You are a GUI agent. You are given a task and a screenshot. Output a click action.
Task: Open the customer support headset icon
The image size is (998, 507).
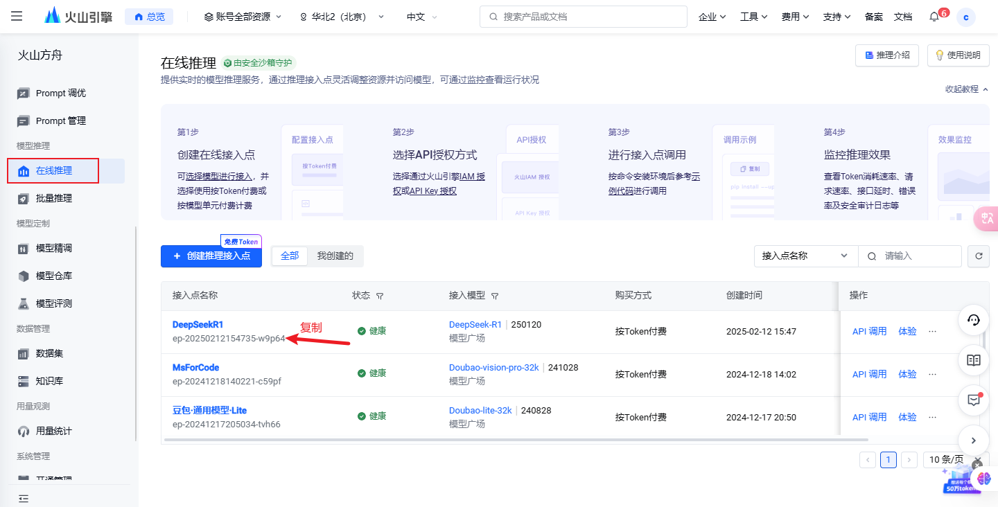click(x=973, y=320)
